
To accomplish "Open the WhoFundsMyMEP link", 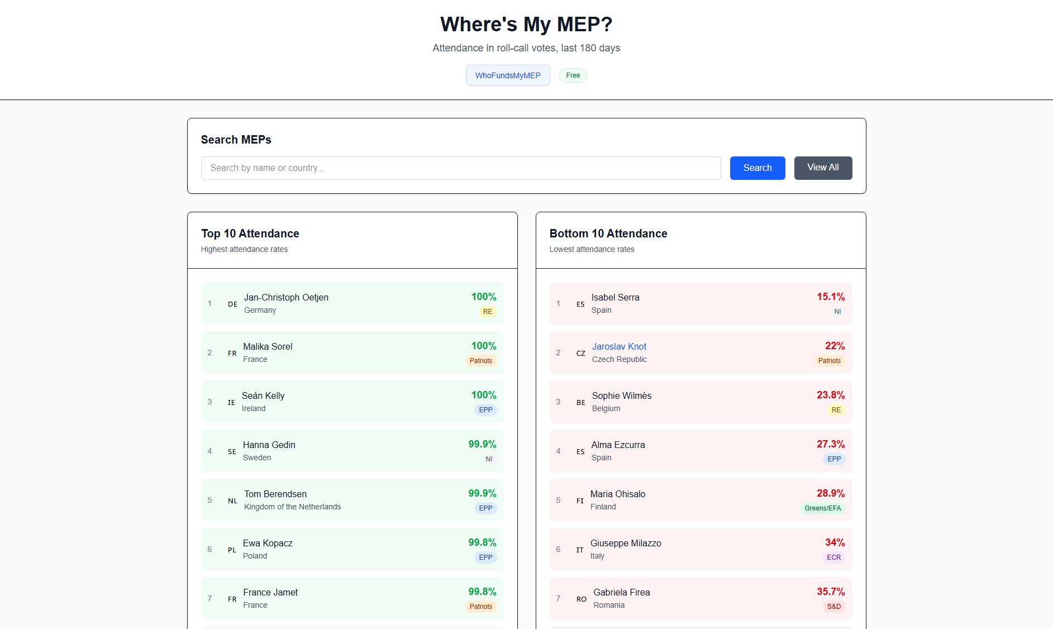I will 507,75.
